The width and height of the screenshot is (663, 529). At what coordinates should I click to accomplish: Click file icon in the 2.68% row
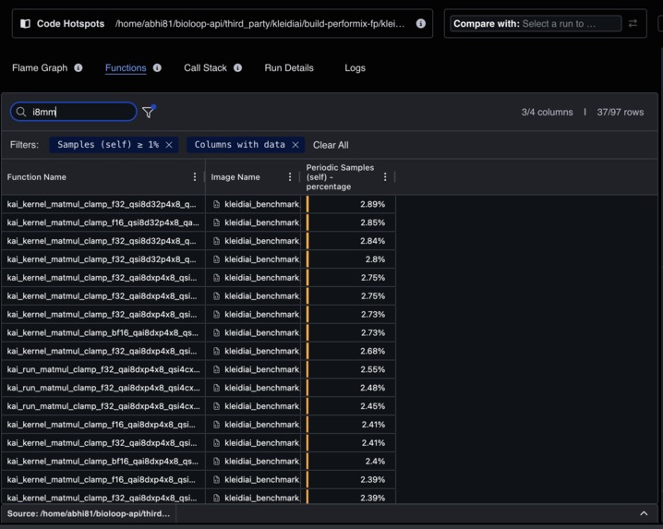coord(216,351)
